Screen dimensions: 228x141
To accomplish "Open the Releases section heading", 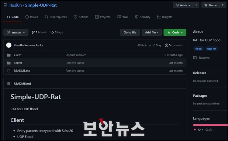I will (x=199, y=73).
